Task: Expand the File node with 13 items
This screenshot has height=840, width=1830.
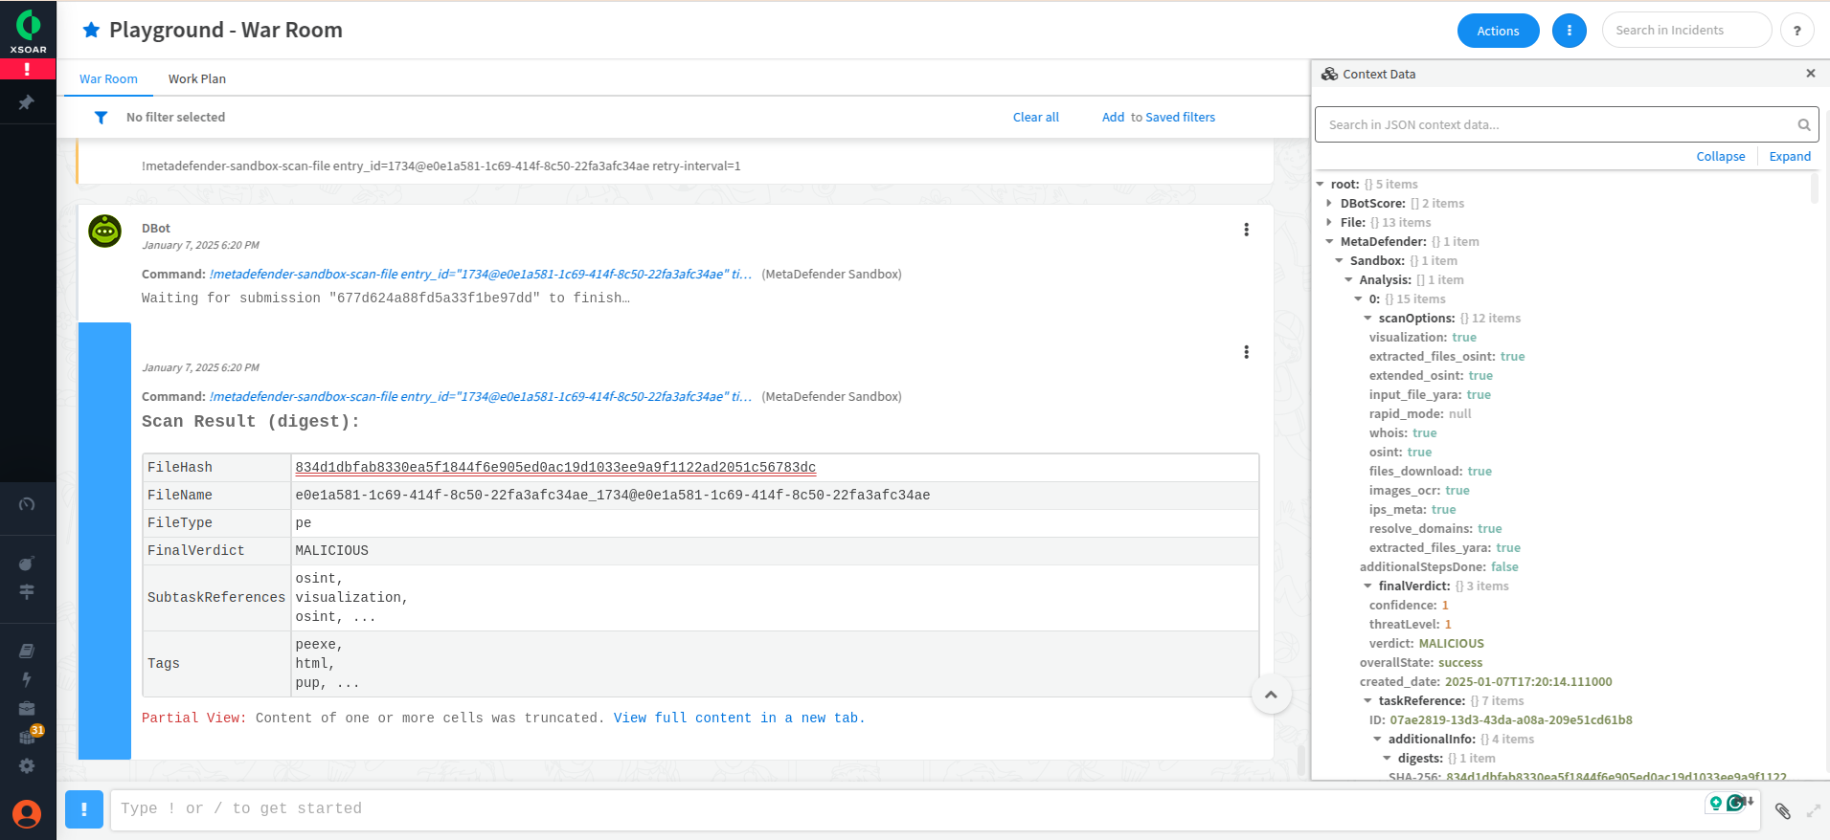Action: pyautogui.click(x=1329, y=223)
